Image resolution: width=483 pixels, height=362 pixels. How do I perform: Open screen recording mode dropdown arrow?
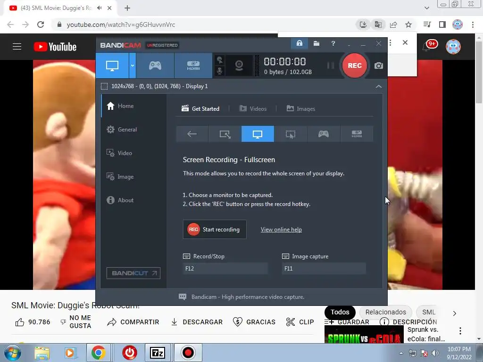(133, 66)
